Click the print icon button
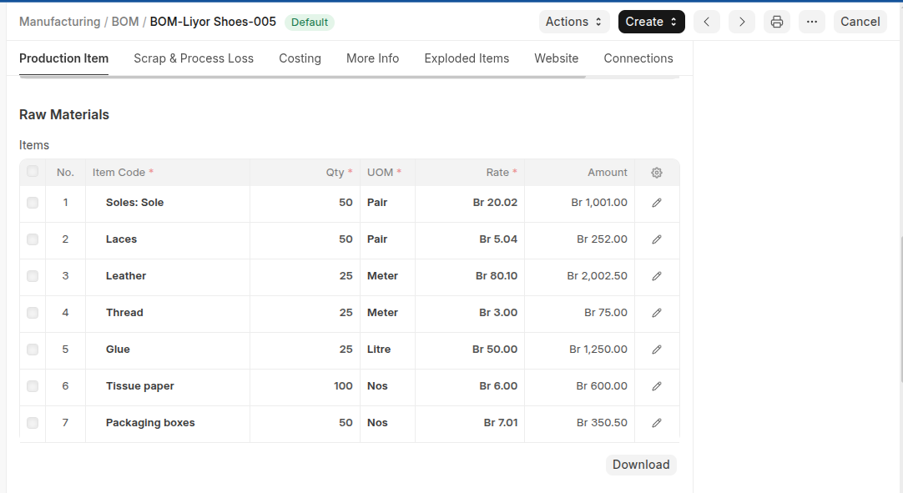903x493 pixels. pyautogui.click(x=776, y=22)
